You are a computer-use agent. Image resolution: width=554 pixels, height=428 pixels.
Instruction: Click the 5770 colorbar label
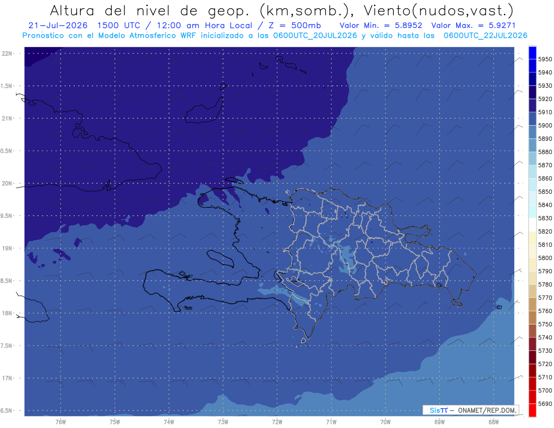545,298
